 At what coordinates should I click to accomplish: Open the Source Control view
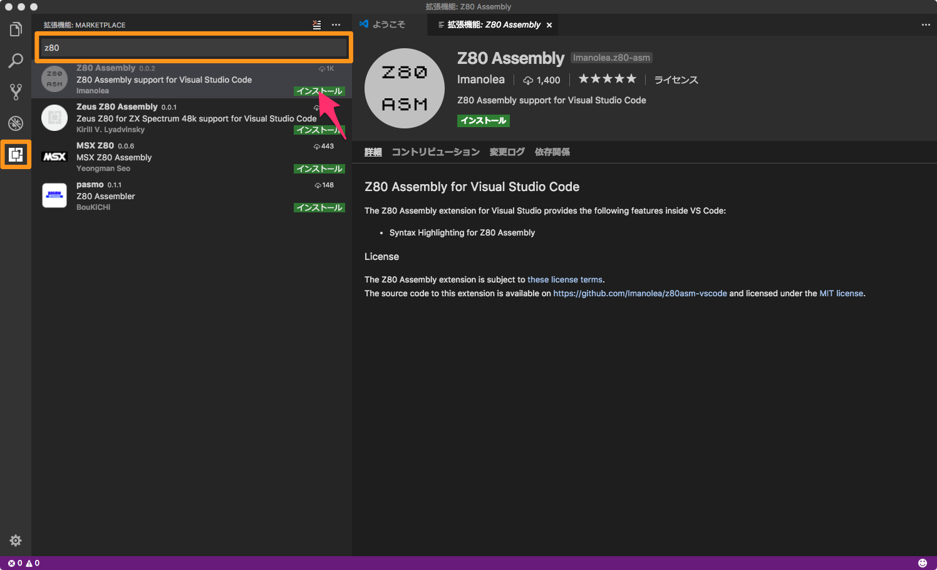point(16,91)
